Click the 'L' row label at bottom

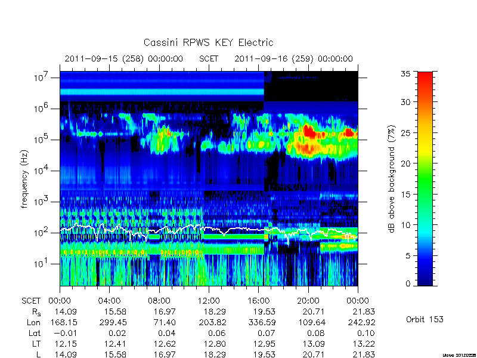[x=38, y=354]
